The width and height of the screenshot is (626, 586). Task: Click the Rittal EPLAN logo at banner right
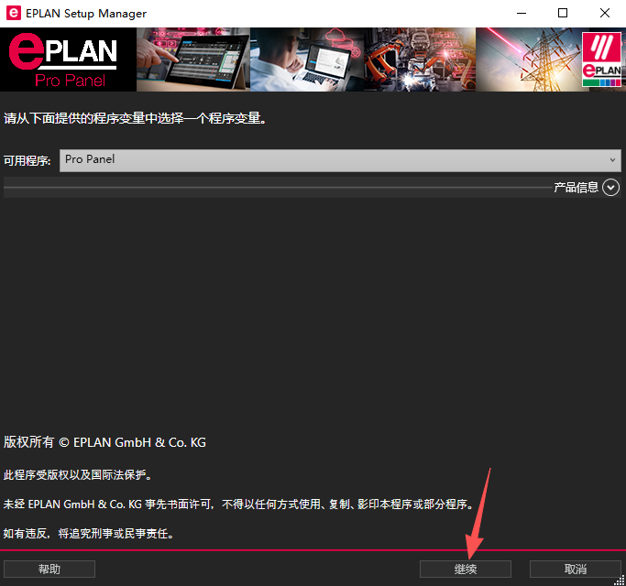(x=601, y=60)
